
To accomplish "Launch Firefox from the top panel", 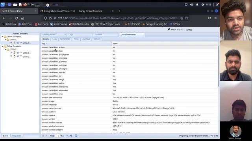I will click(25, 5).
